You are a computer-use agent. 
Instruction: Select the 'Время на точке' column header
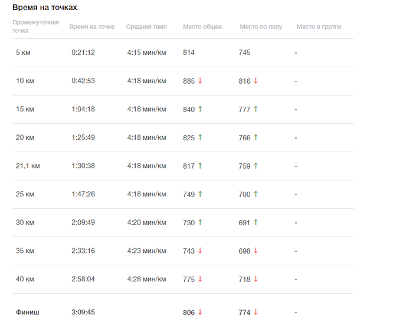pos(91,27)
